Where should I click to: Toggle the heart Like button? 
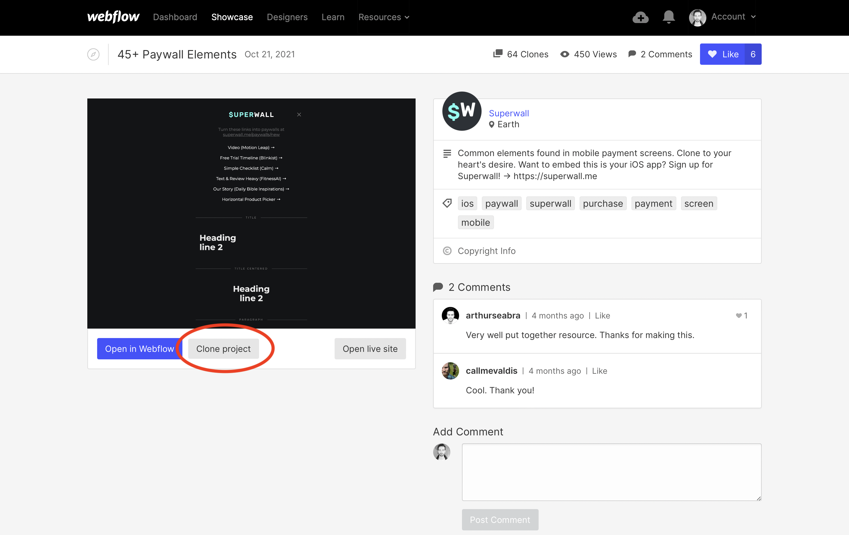click(x=723, y=54)
